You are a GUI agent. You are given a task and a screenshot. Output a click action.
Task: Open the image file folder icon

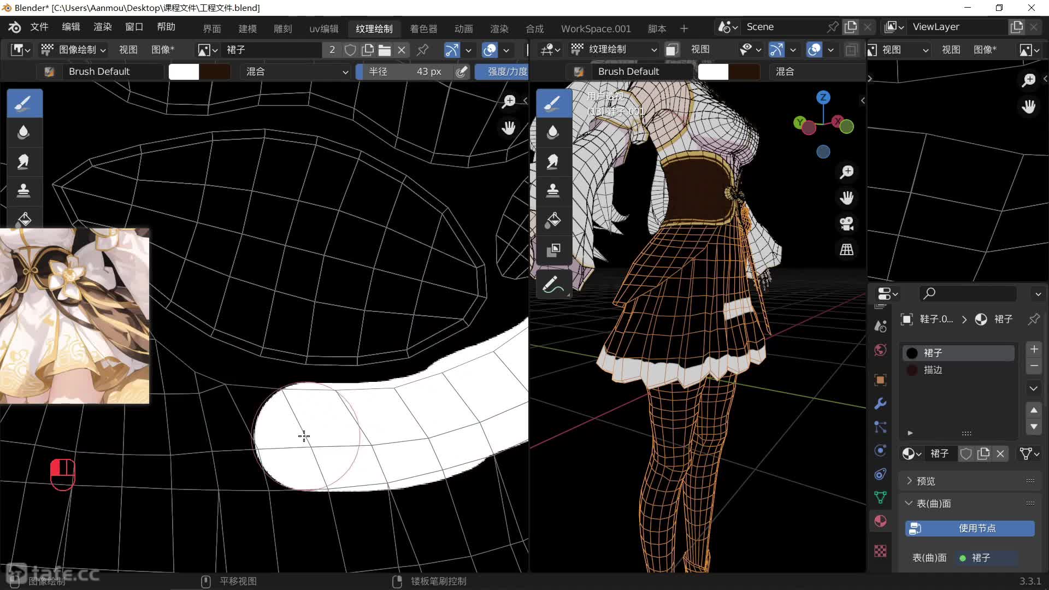point(385,50)
